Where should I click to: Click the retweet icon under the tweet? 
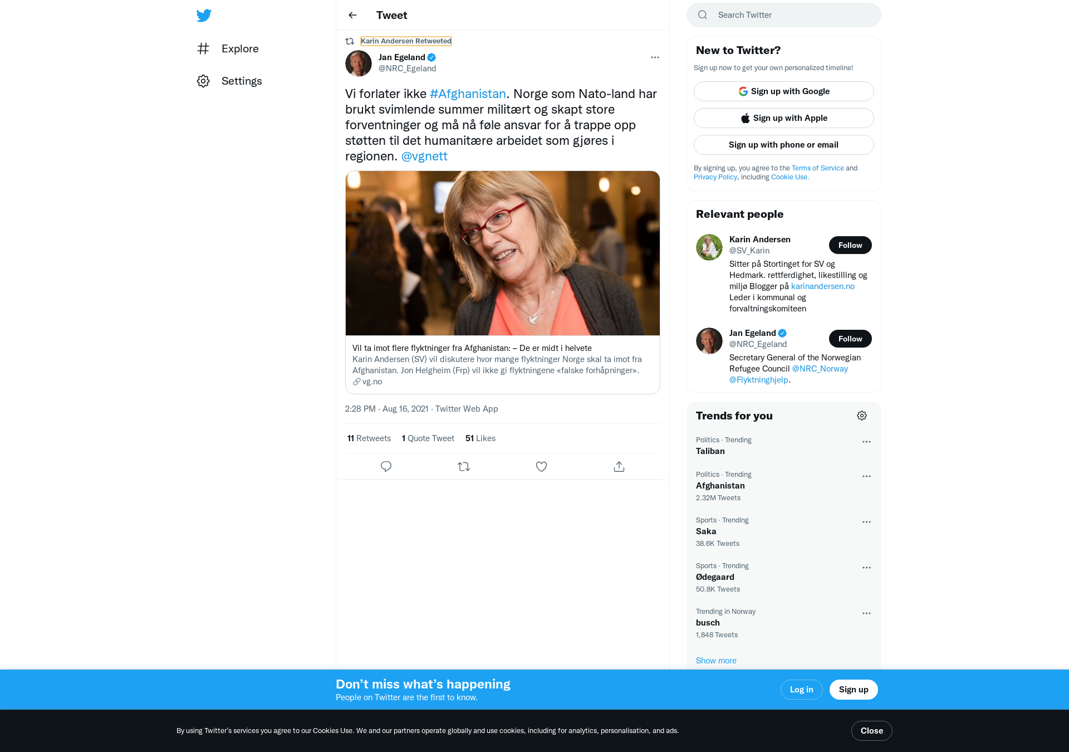[x=464, y=467]
